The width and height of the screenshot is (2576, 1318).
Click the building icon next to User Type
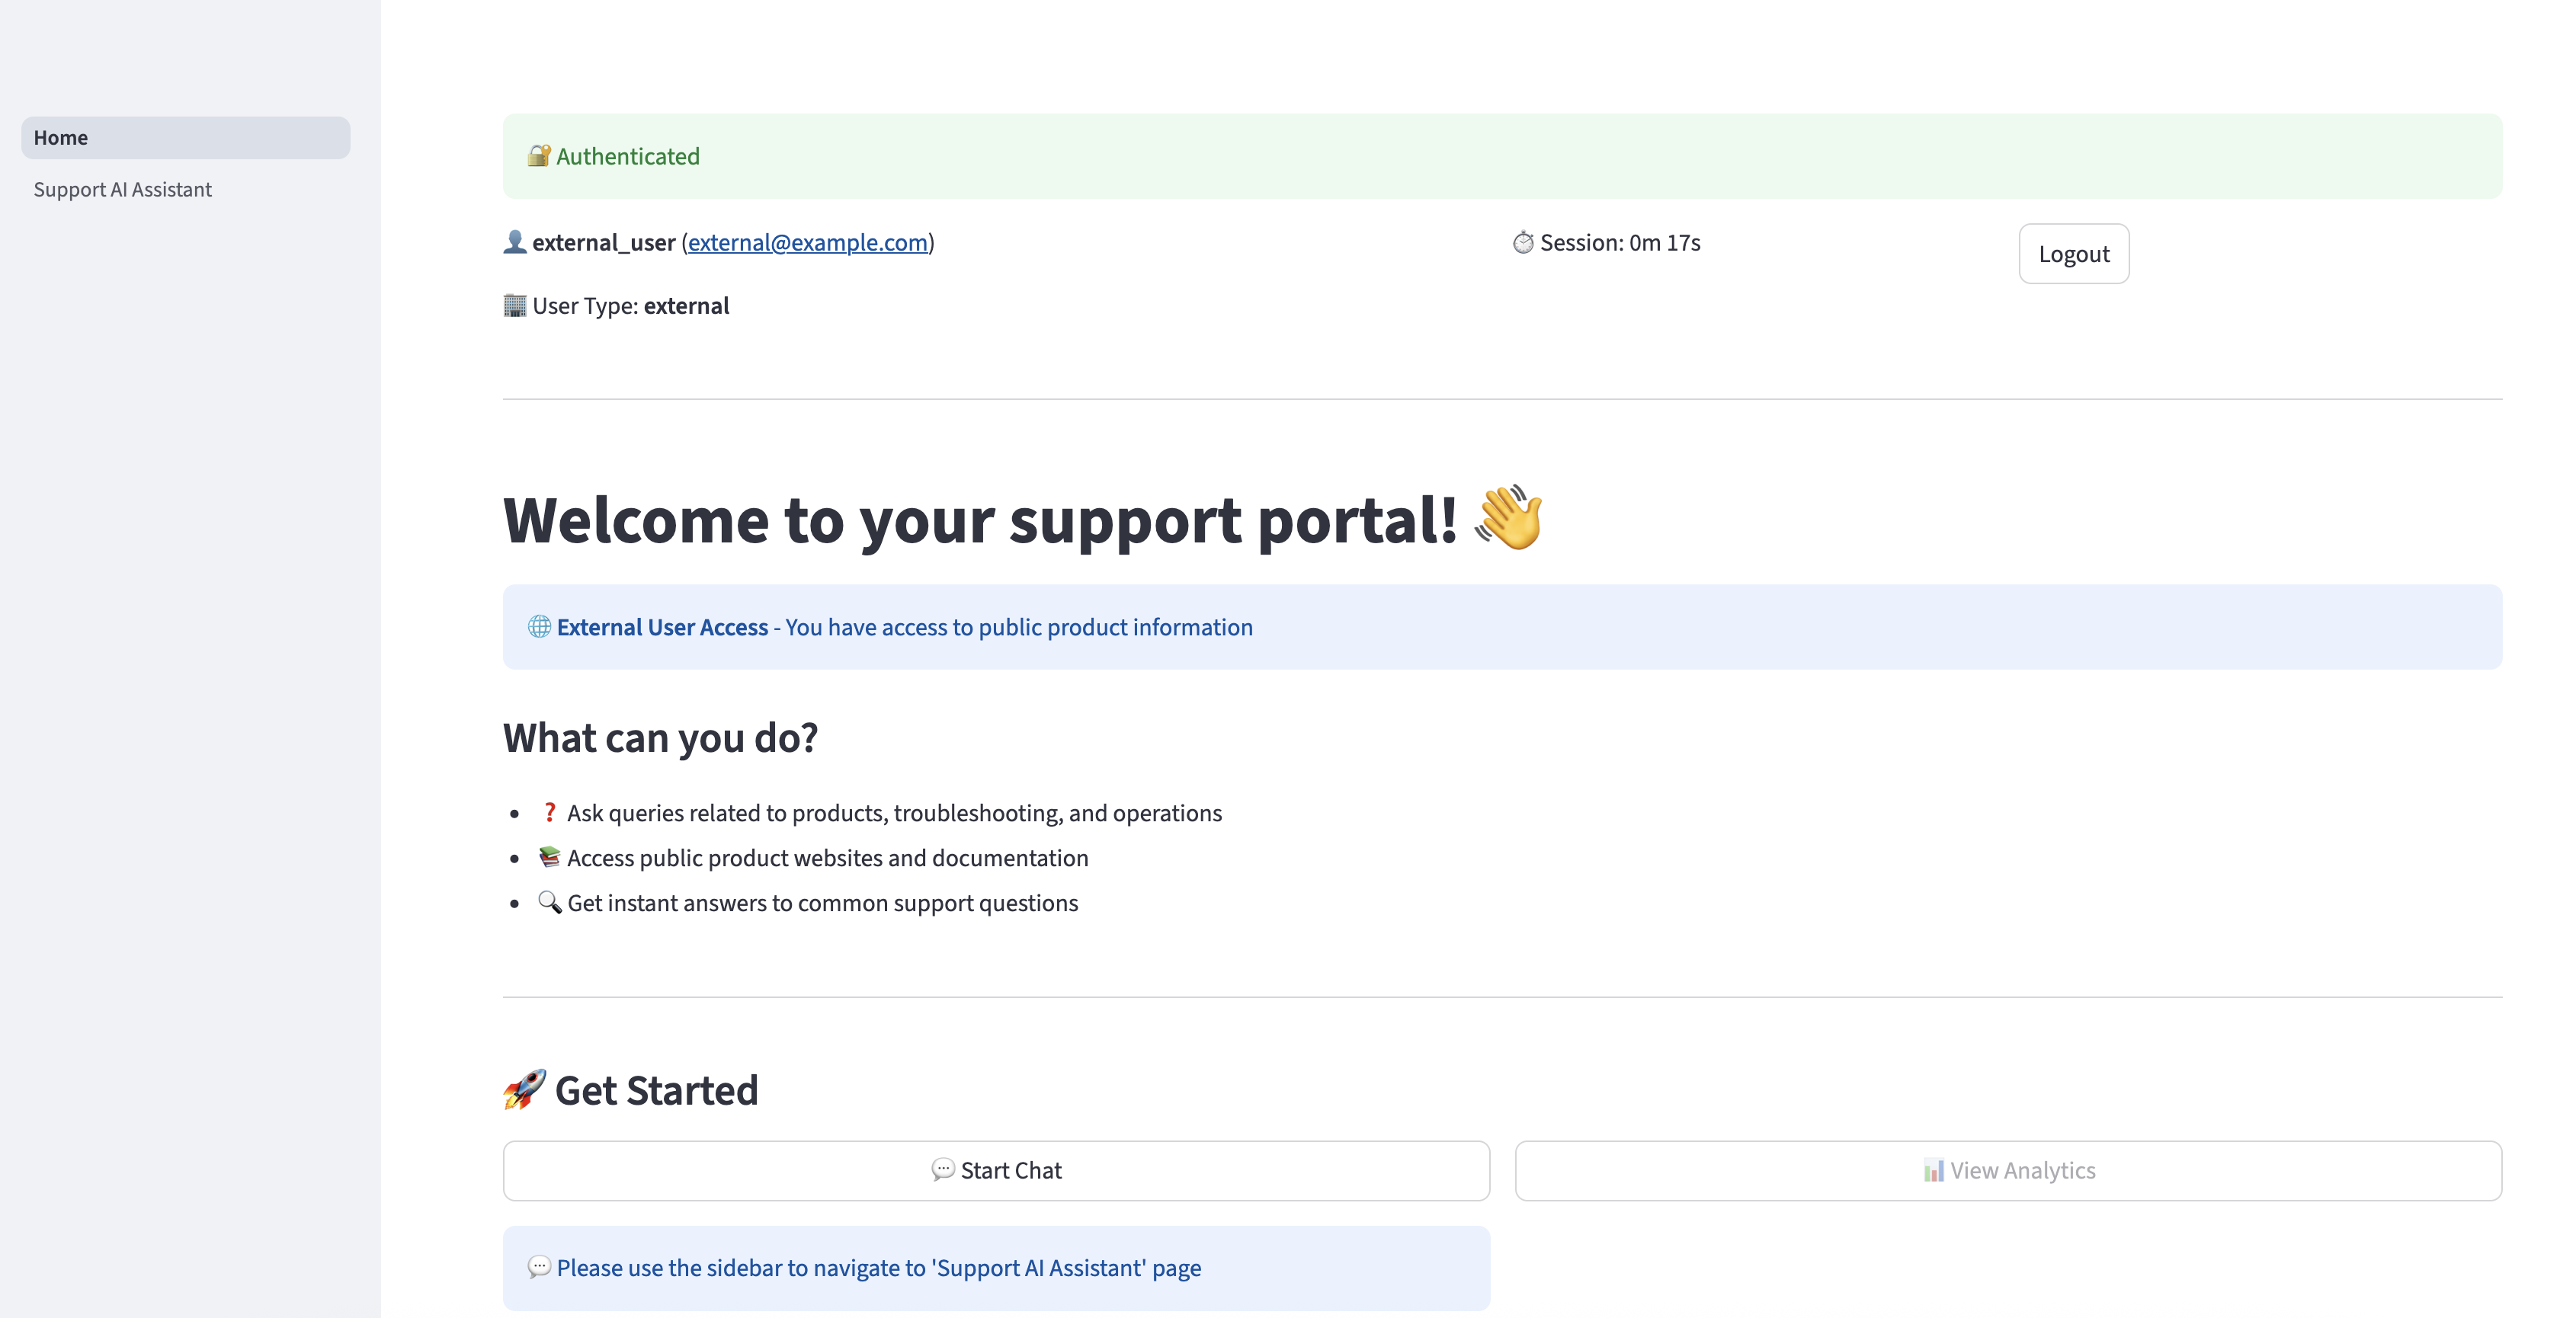(x=514, y=305)
